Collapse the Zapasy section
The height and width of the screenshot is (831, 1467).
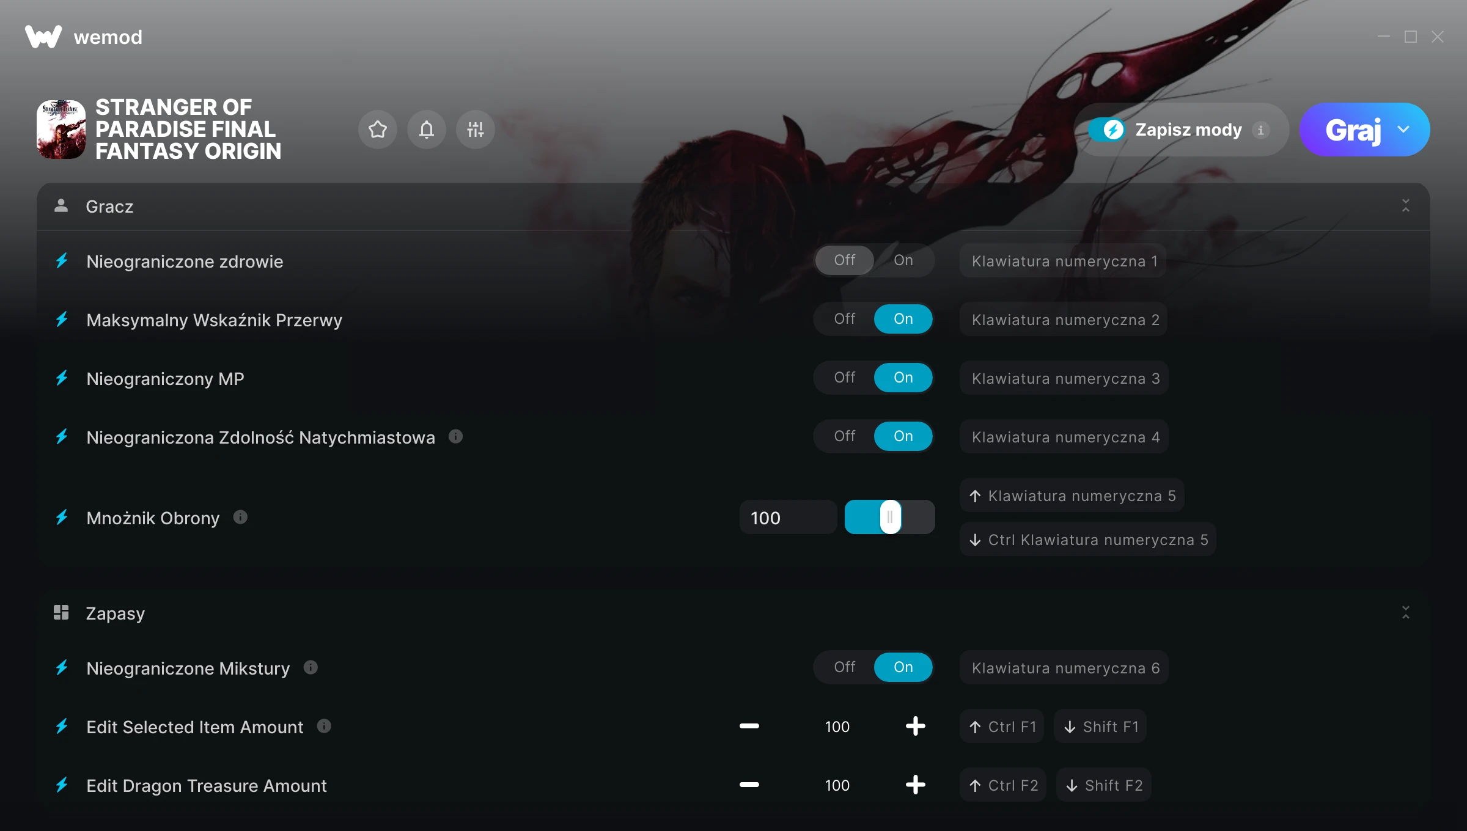(x=1406, y=612)
